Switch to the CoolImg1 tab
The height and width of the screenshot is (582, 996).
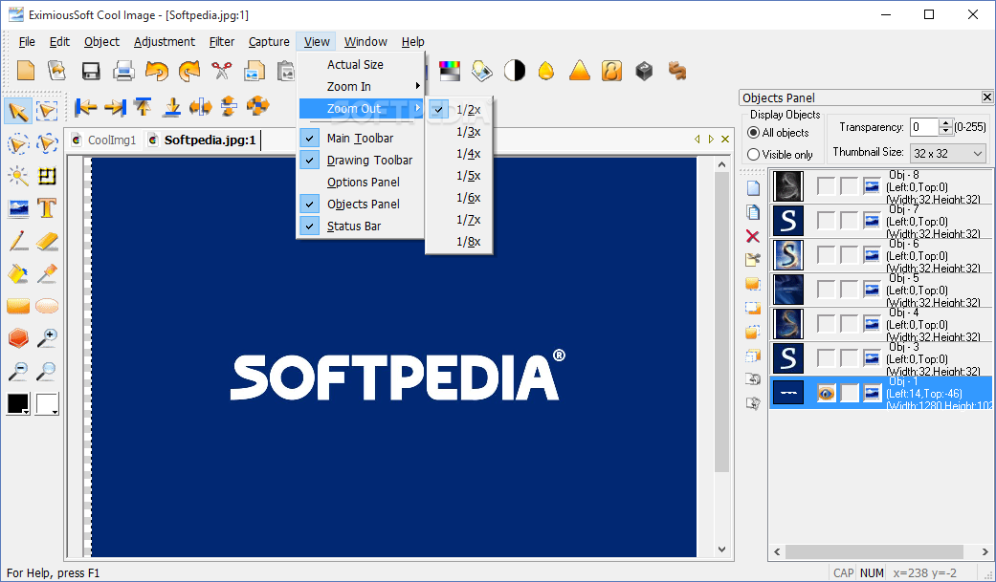(105, 140)
